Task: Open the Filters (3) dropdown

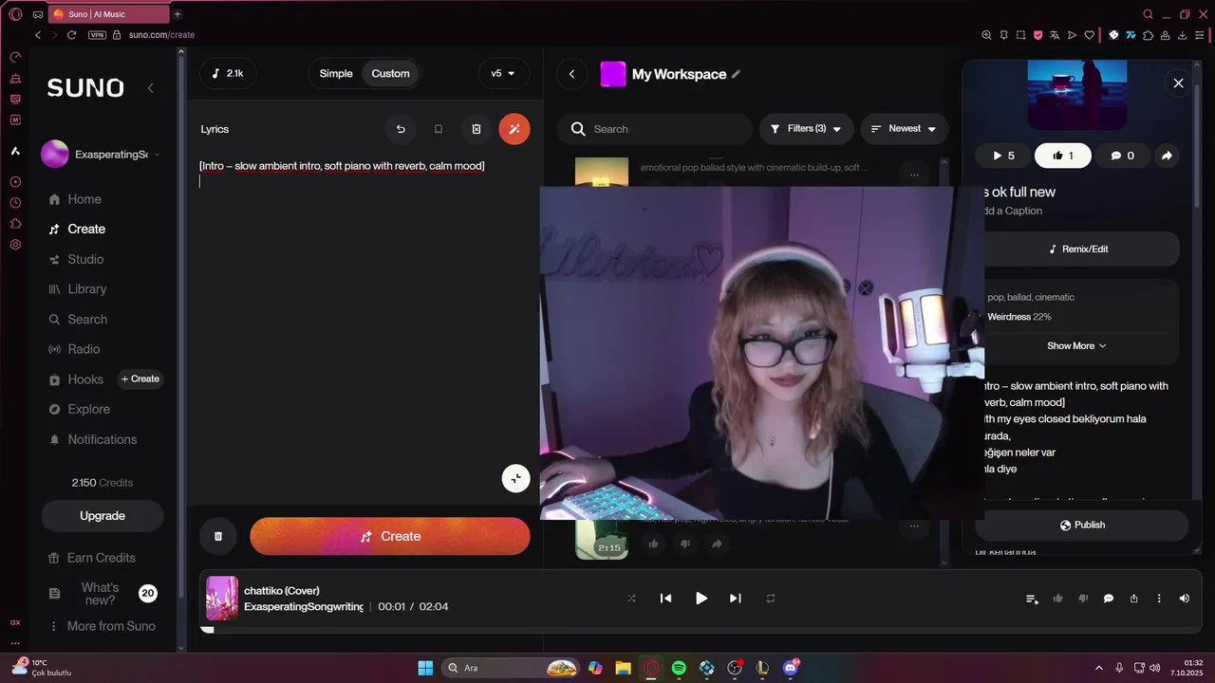Action: pyautogui.click(x=806, y=129)
